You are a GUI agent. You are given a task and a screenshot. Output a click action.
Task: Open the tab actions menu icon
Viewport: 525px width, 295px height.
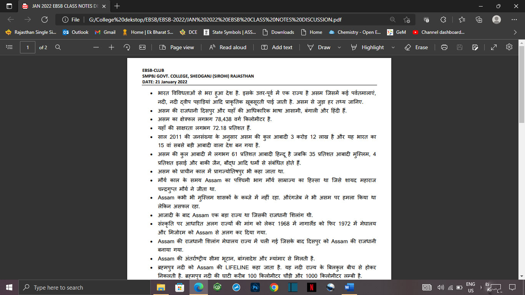coord(9,6)
